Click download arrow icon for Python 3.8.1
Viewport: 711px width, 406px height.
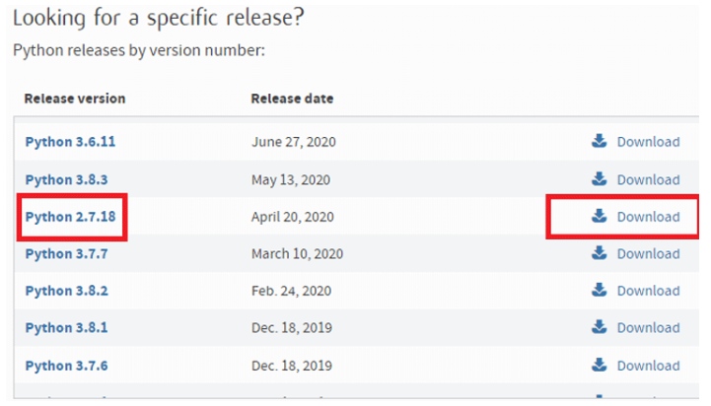point(599,327)
